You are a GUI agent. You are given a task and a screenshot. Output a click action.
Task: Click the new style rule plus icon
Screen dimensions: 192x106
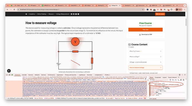click(x=178, y=80)
